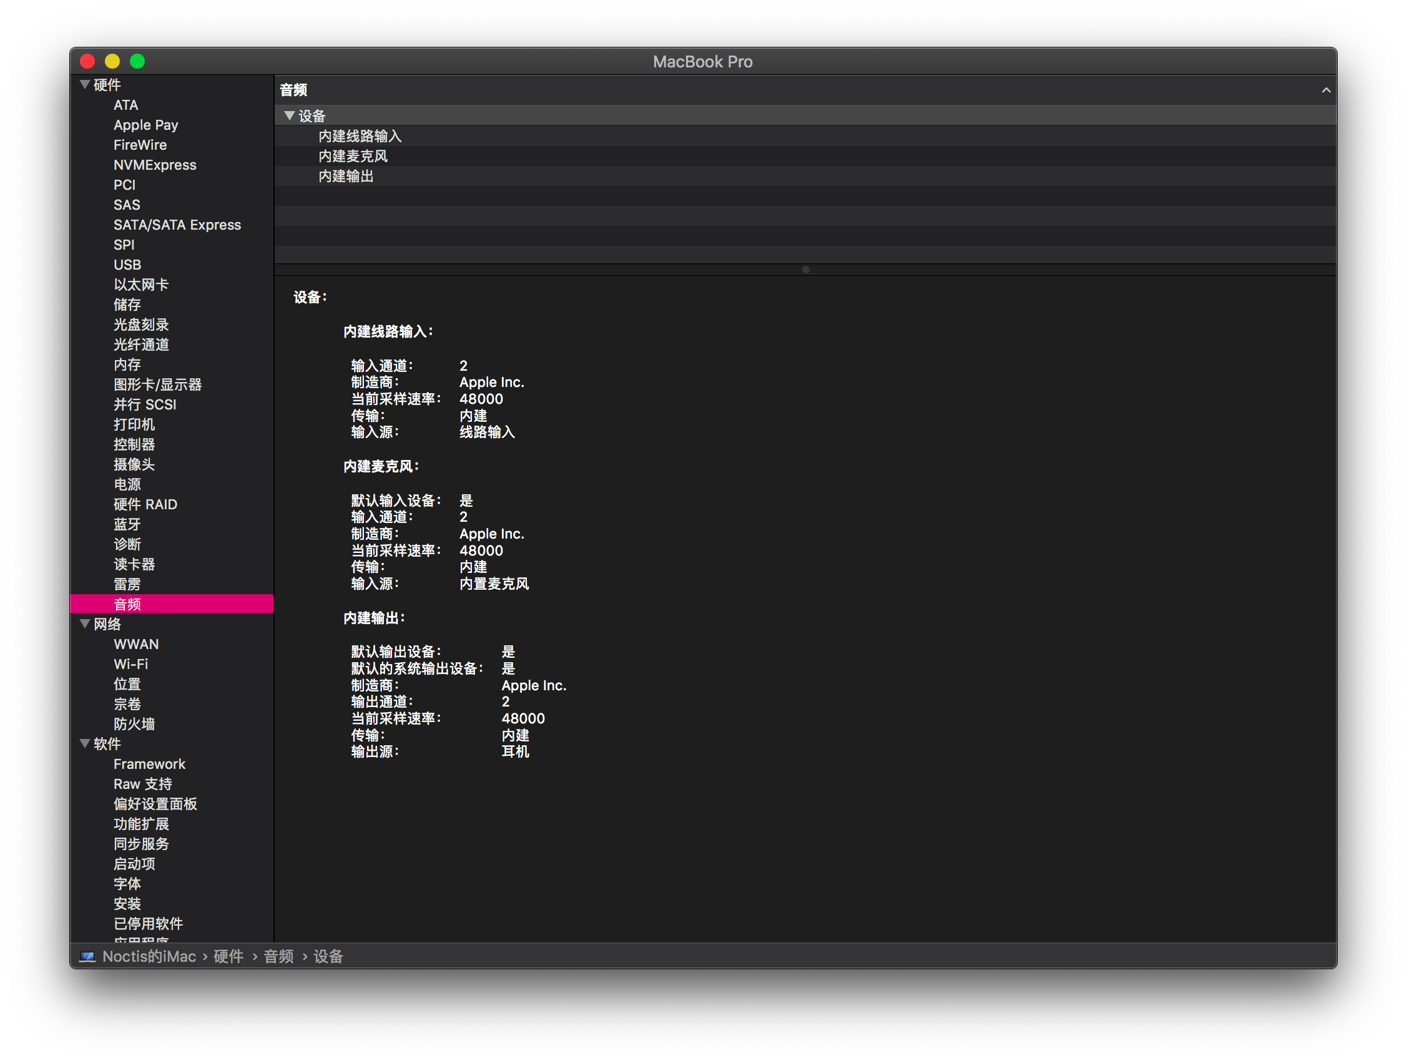The width and height of the screenshot is (1407, 1061).
Task: Select Wi-Fi under 网络
Action: click(x=130, y=664)
